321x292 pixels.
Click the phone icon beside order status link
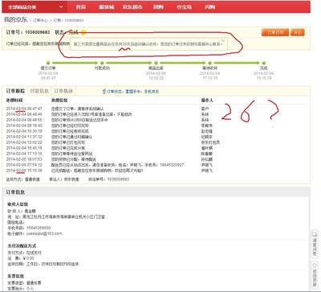click(104, 92)
